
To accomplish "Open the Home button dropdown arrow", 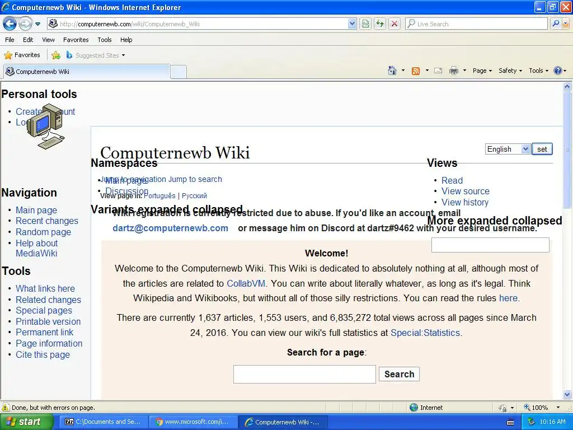I will point(403,71).
